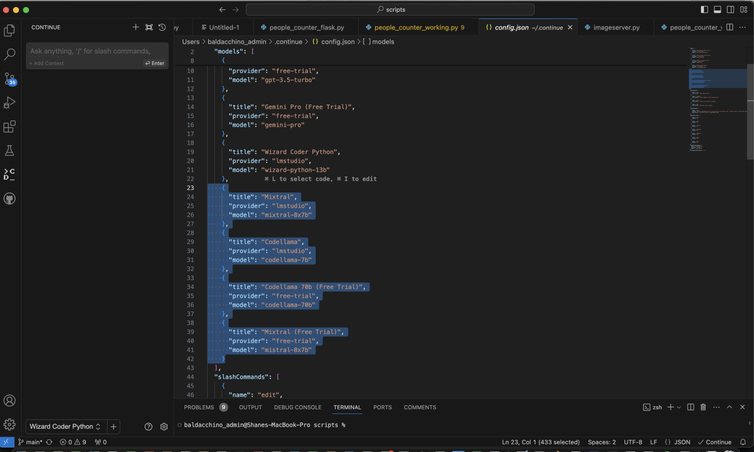Select the Continue extension icon in the sidebar
The image size is (754, 452).
(10, 174)
